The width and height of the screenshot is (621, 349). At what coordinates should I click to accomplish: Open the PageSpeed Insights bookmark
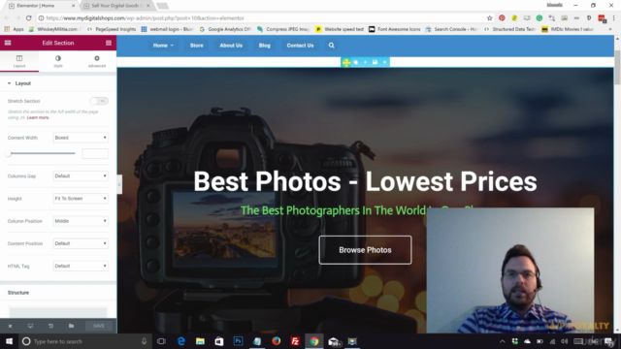click(x=112, y=29)
